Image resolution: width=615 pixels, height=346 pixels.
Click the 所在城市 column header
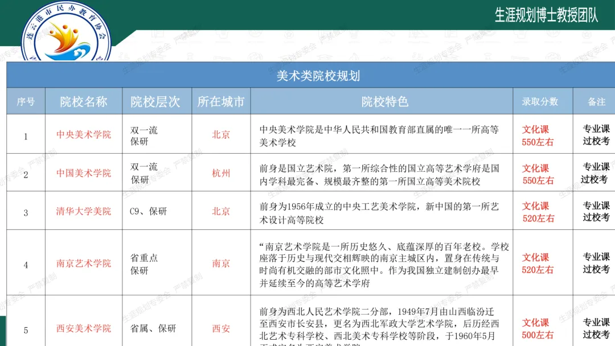(x=221, y=102)
